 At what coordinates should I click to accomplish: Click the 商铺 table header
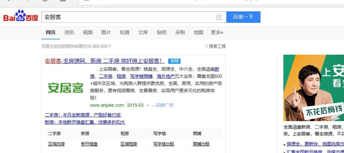click(197, 133)
